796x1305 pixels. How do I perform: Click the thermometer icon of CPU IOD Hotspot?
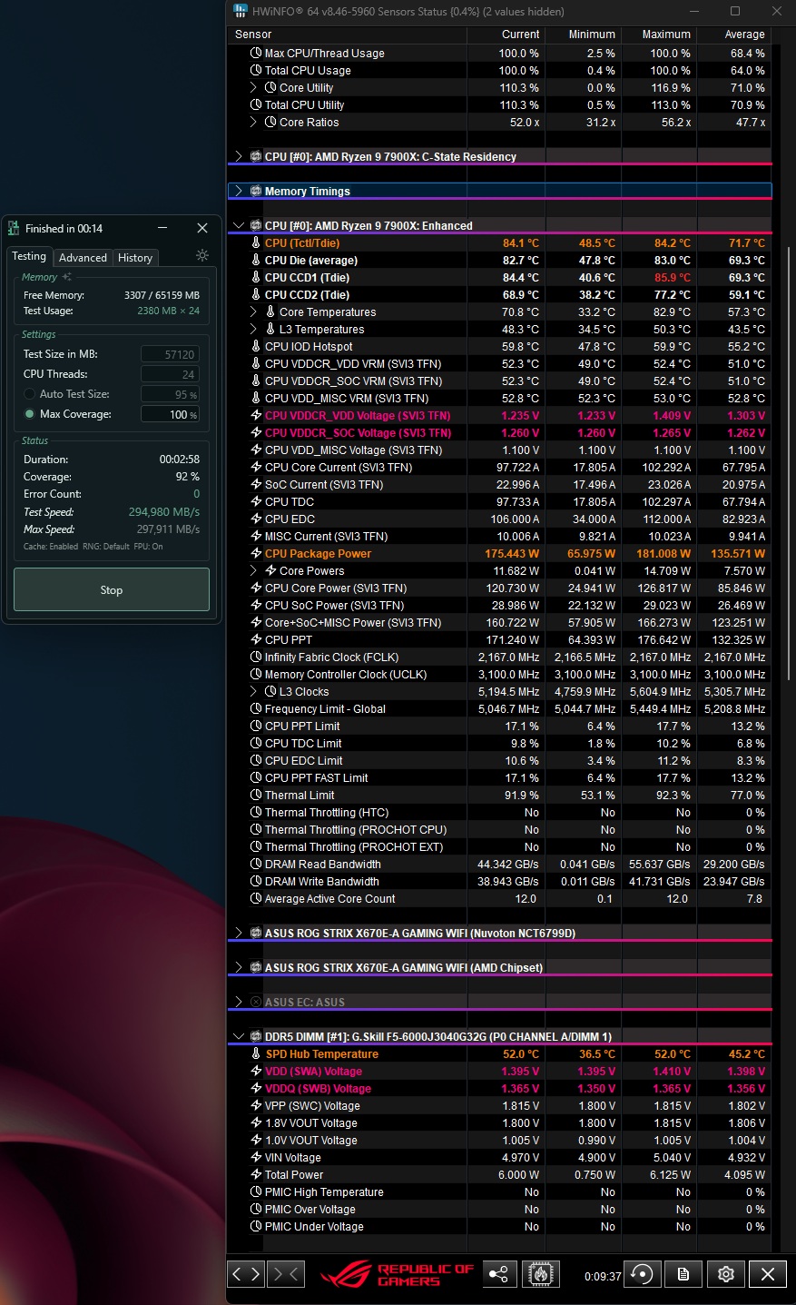click(x=256, y=347)
